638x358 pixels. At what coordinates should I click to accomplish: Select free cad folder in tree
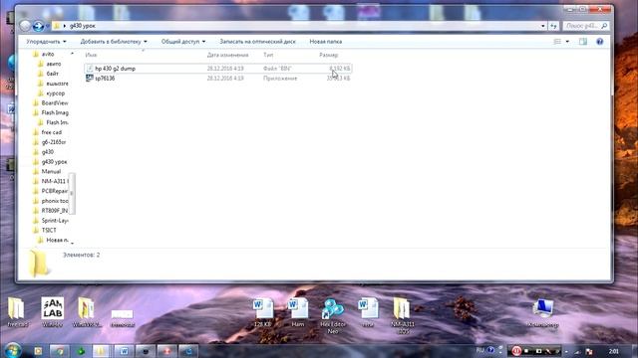51,132
